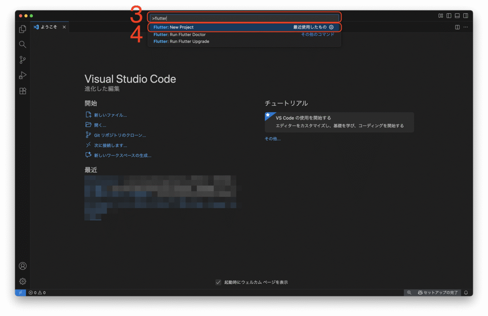Image resolution: width=488 pixels, height=316 pixels.
Task: Toggle the bottom panel layout button
Action: point(457,16)
